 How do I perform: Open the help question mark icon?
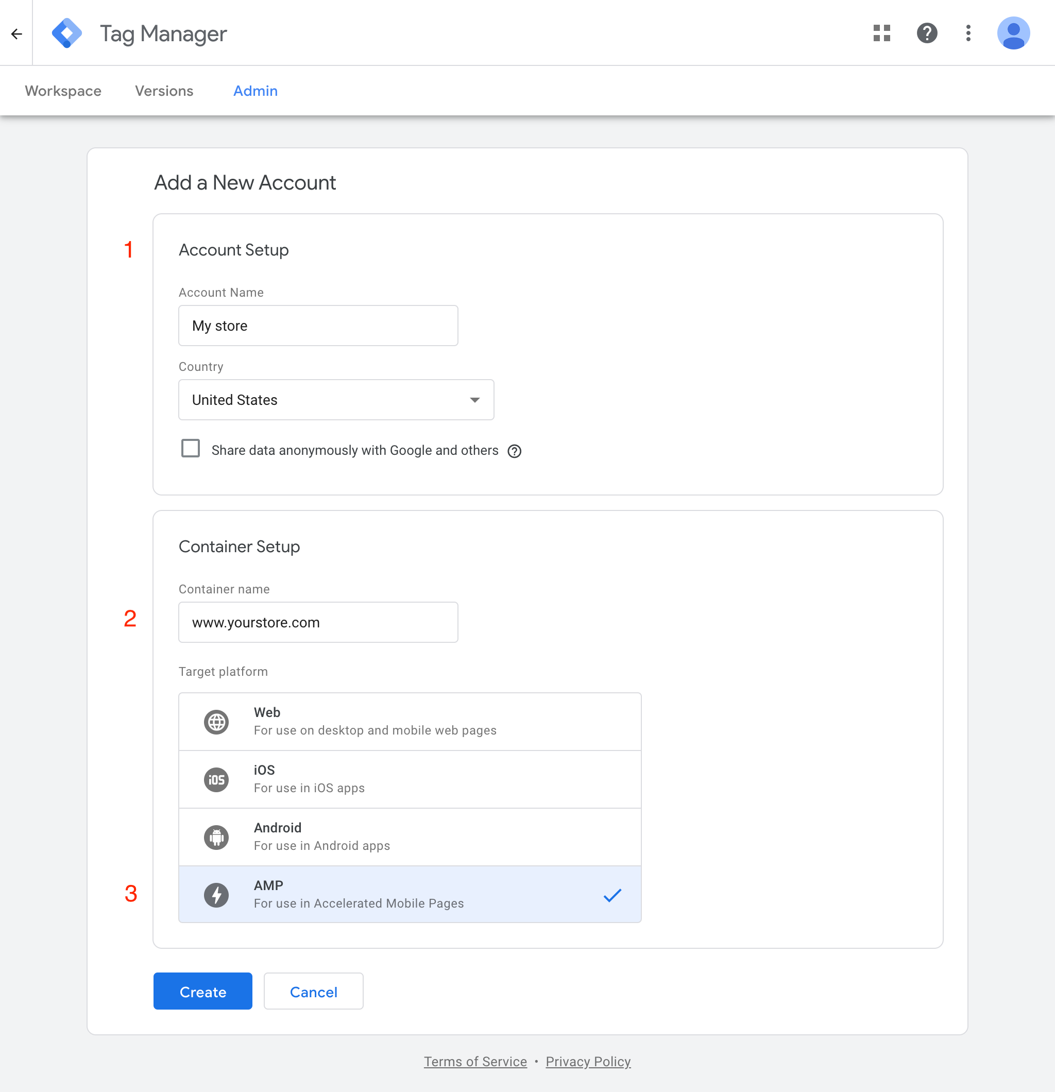(927, 33)
